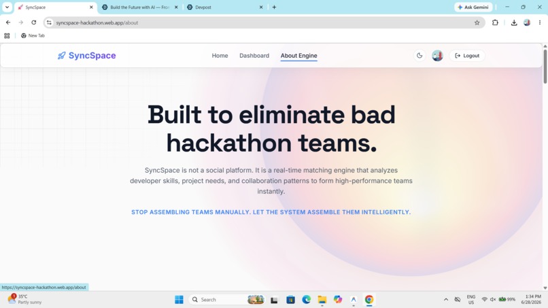Open the Chrome three-dot menu
The image size is (548, 308).
540,22
